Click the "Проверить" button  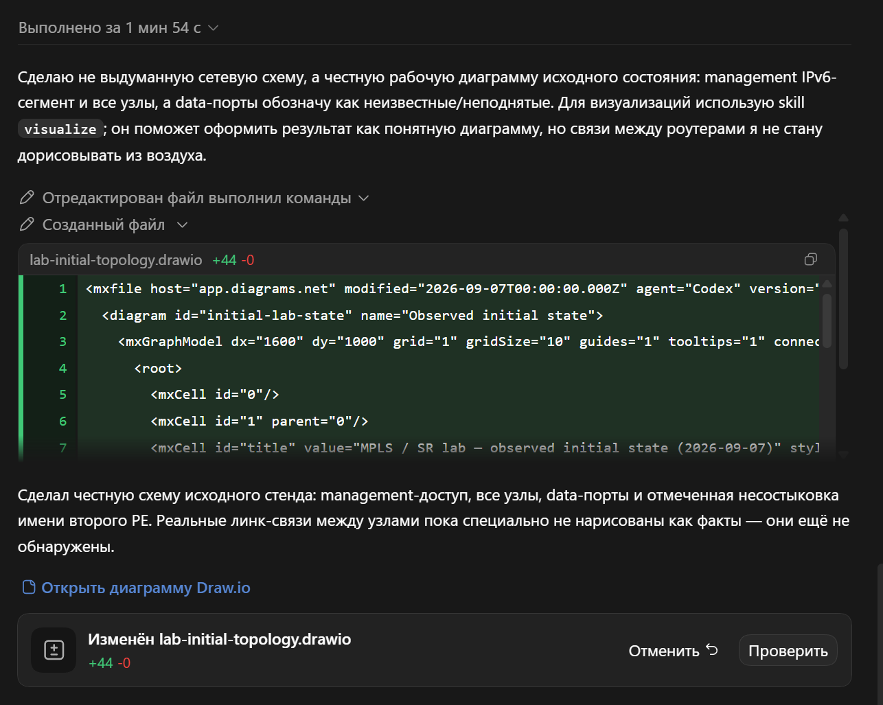coord(788,651)
